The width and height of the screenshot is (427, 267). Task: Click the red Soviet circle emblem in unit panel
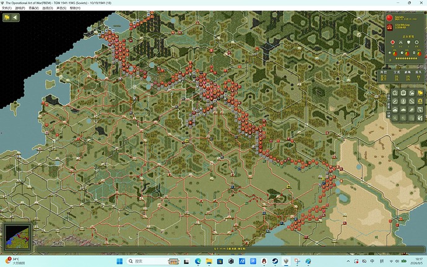[389, 18]
